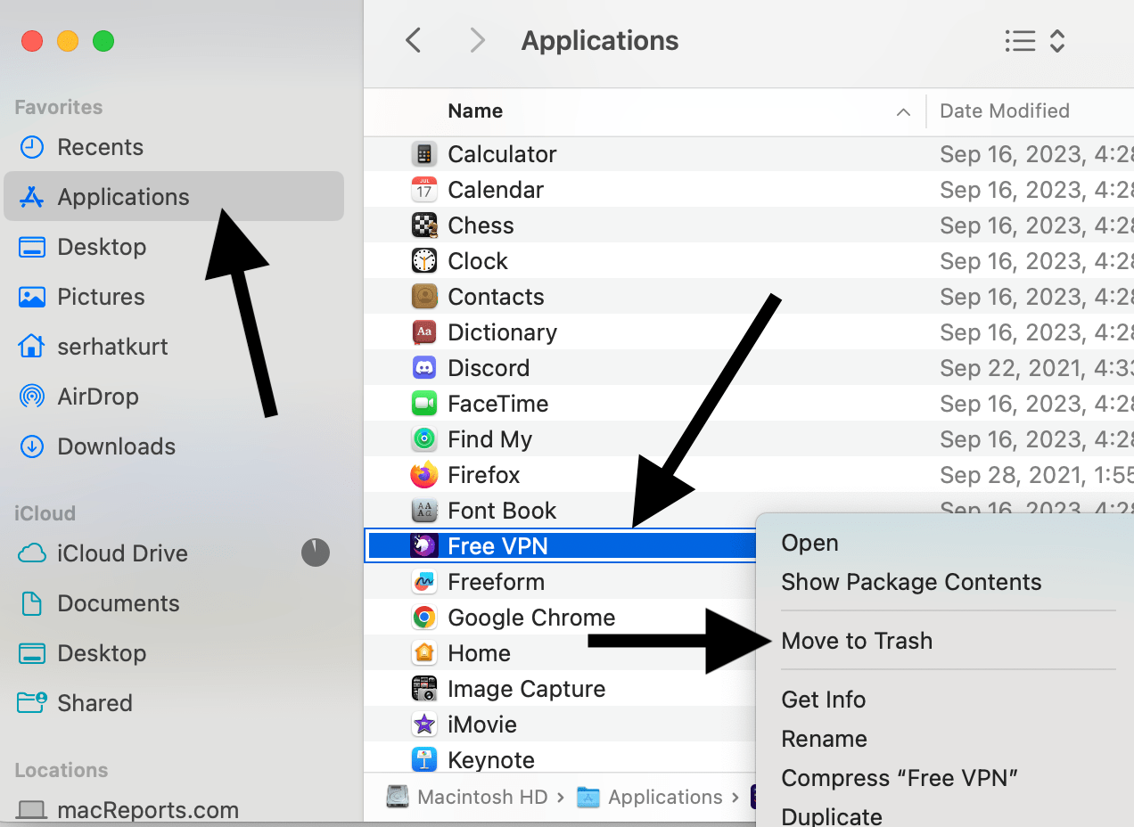Select the Dictionary app icon

(424, 332)
